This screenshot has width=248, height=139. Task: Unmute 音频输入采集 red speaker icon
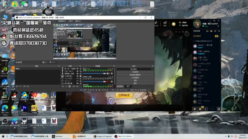(108, 82)
